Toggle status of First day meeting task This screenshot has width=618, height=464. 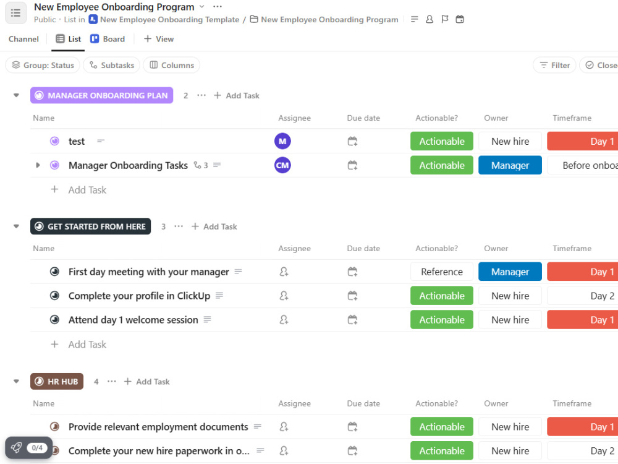coord(55,272)
